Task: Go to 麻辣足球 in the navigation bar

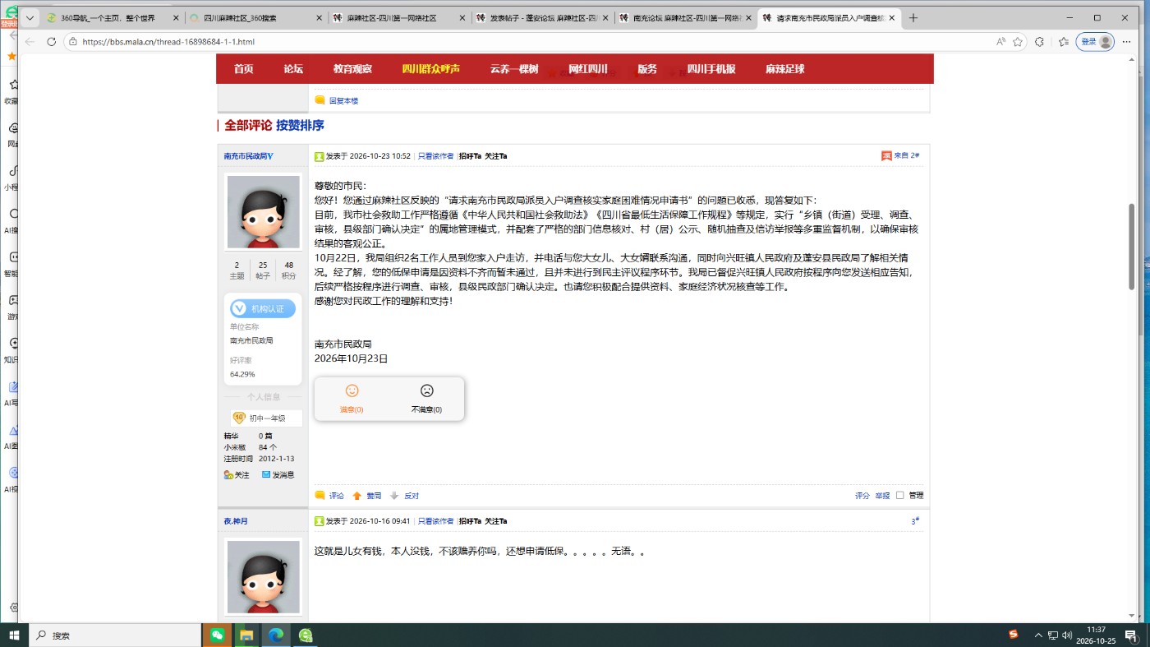Action: coord(784,69)
